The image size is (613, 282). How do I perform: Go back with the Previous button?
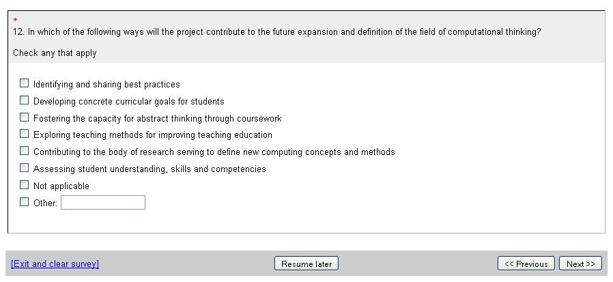click(526, 264)
